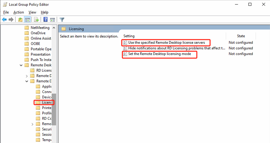270x143 pixels.
Task: Select Devic tree item
Action: pos(47,97)
